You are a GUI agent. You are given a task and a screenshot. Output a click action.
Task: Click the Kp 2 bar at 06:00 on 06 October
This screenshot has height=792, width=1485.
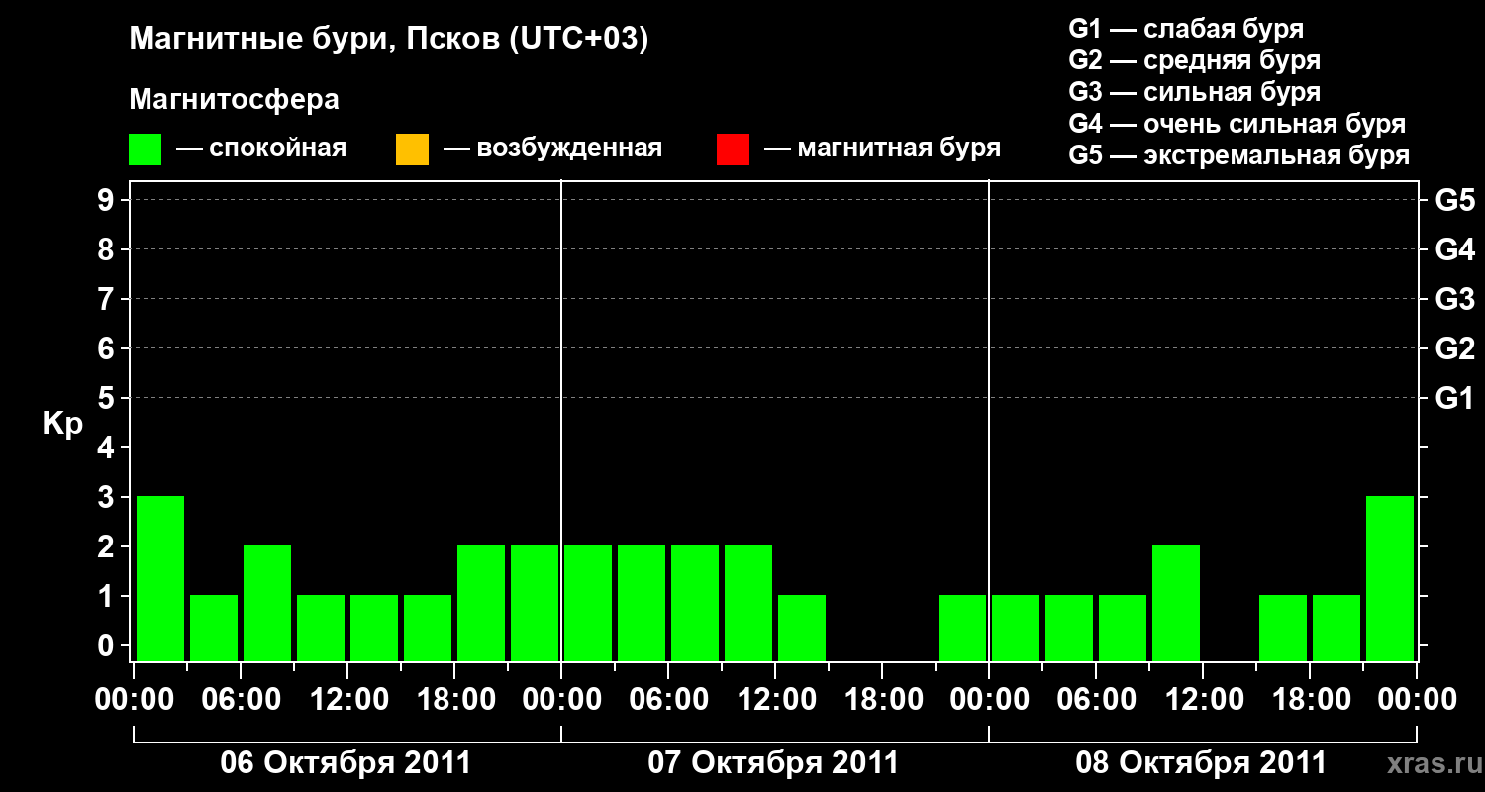click(267, 603)
